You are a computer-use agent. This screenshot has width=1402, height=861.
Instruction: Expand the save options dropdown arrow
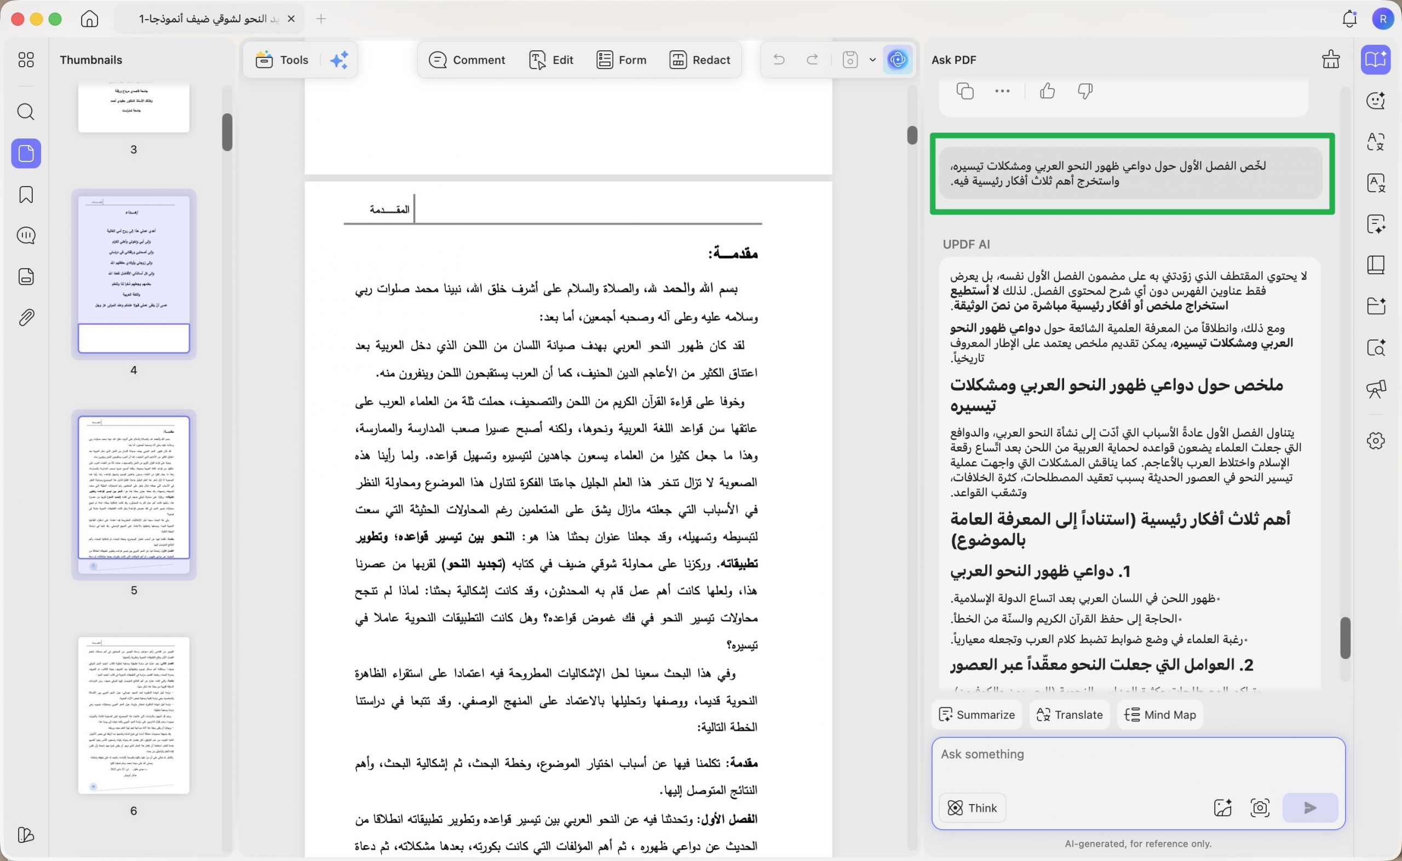[872, 60]
